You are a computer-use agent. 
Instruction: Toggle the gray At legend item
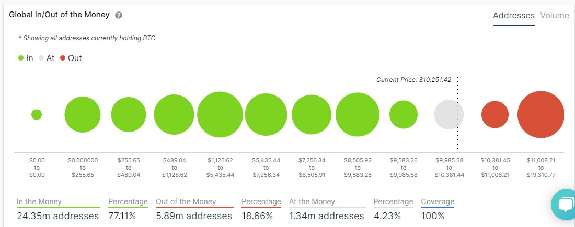pos(46,58)
